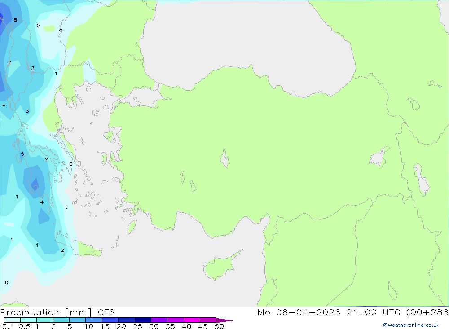Click the 'GFS' model label
449x329 pixels.
point(106,312)
